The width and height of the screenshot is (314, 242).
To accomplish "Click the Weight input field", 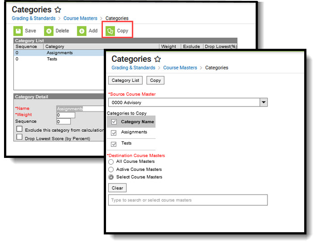I will pyautogui.click(x=66, y=115).
